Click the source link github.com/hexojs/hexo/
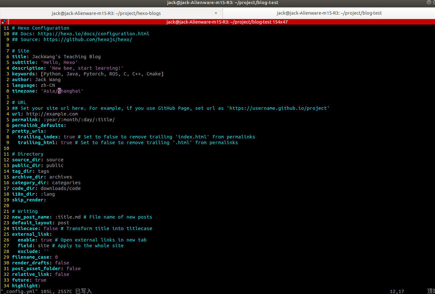This screenshot has width=435, height=294. click(88, 39)
